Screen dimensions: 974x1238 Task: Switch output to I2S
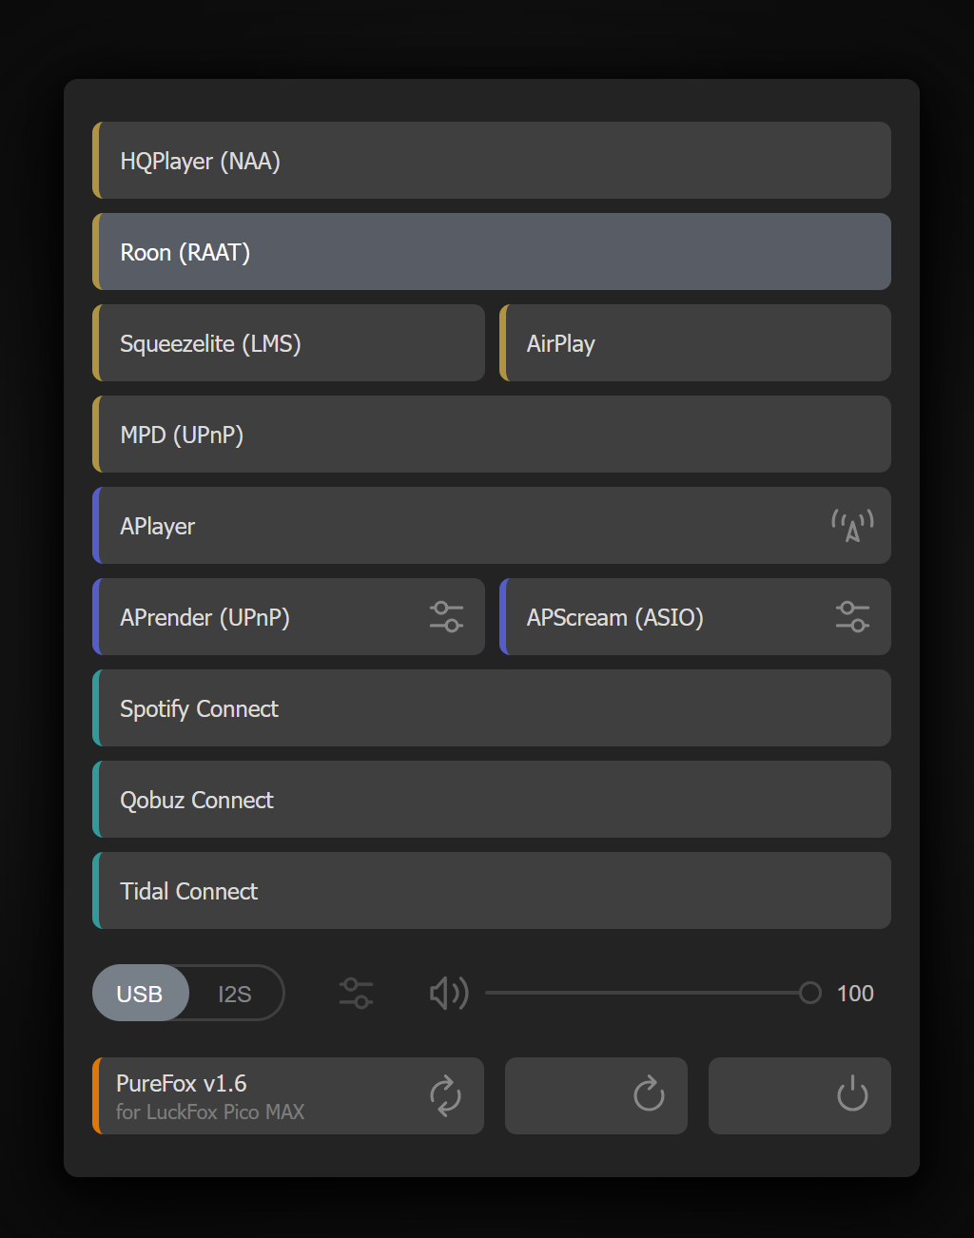[235, 994]
